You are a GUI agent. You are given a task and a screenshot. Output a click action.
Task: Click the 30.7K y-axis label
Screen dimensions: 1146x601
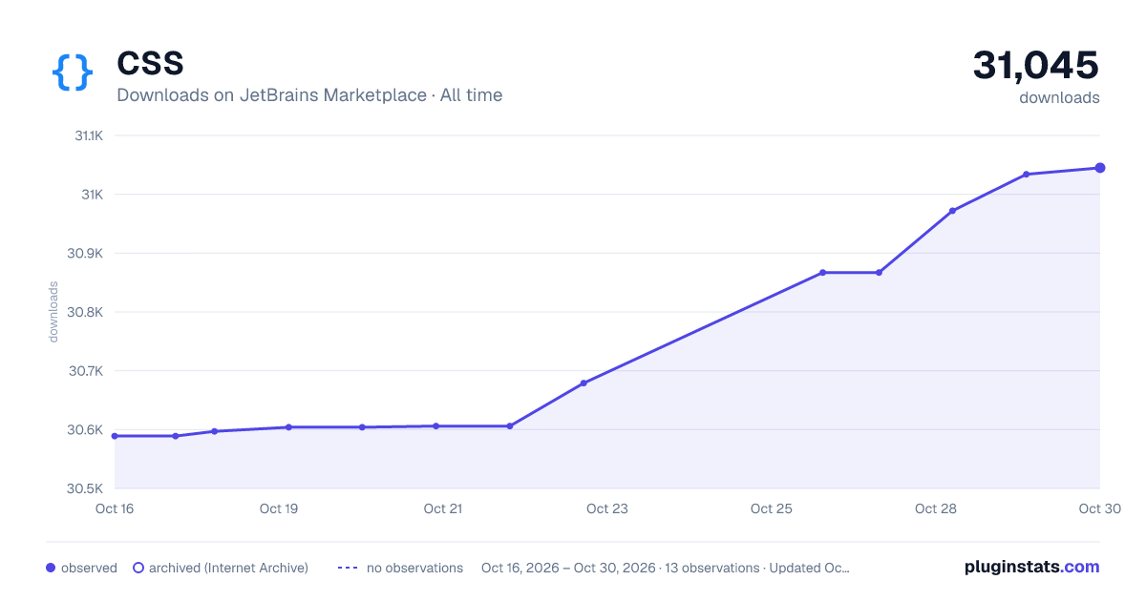86,371
